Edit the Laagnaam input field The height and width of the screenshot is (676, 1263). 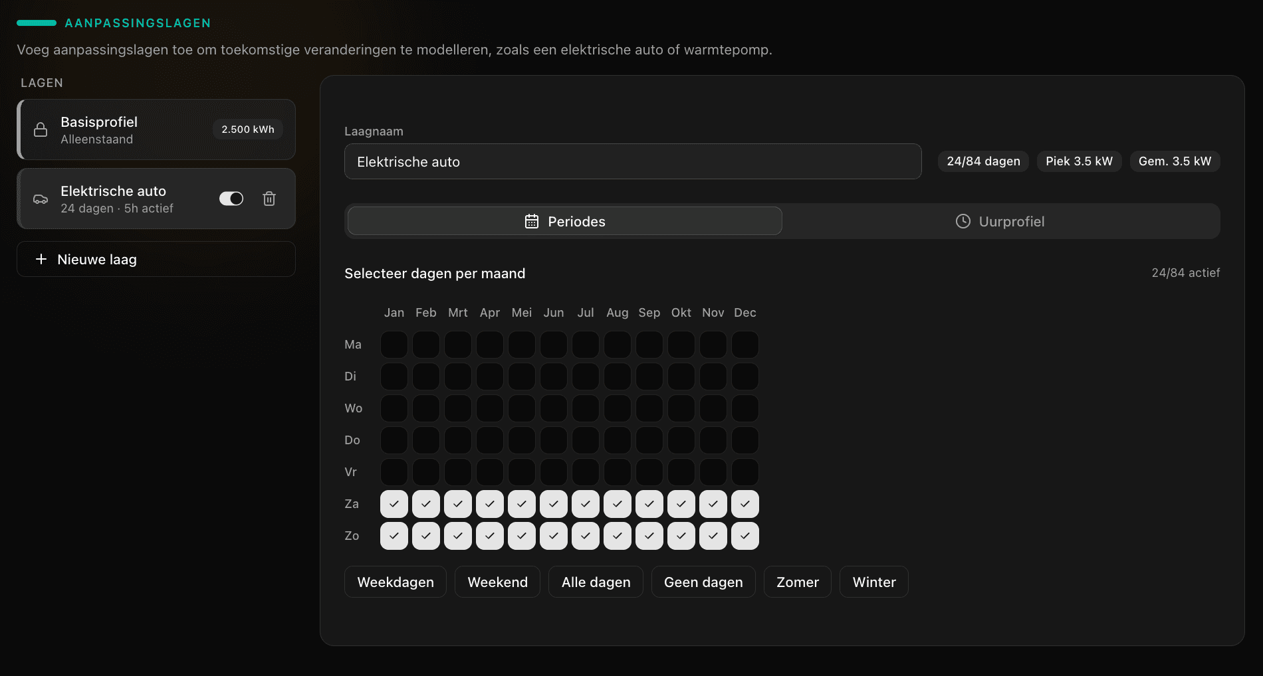(x=632, y=161)
